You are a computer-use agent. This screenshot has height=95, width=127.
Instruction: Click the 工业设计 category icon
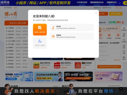coord(7,54)
